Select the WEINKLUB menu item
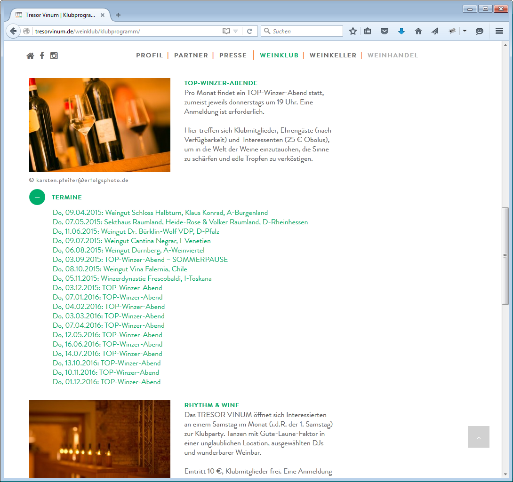This screenshot has width=513, height=482. click(279, 55)
